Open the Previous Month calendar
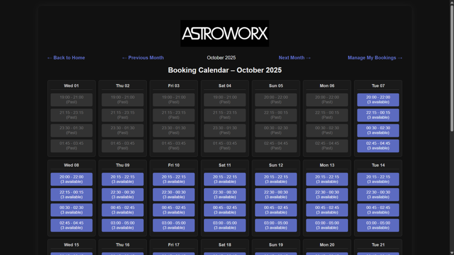 click(x=143, y=58)
